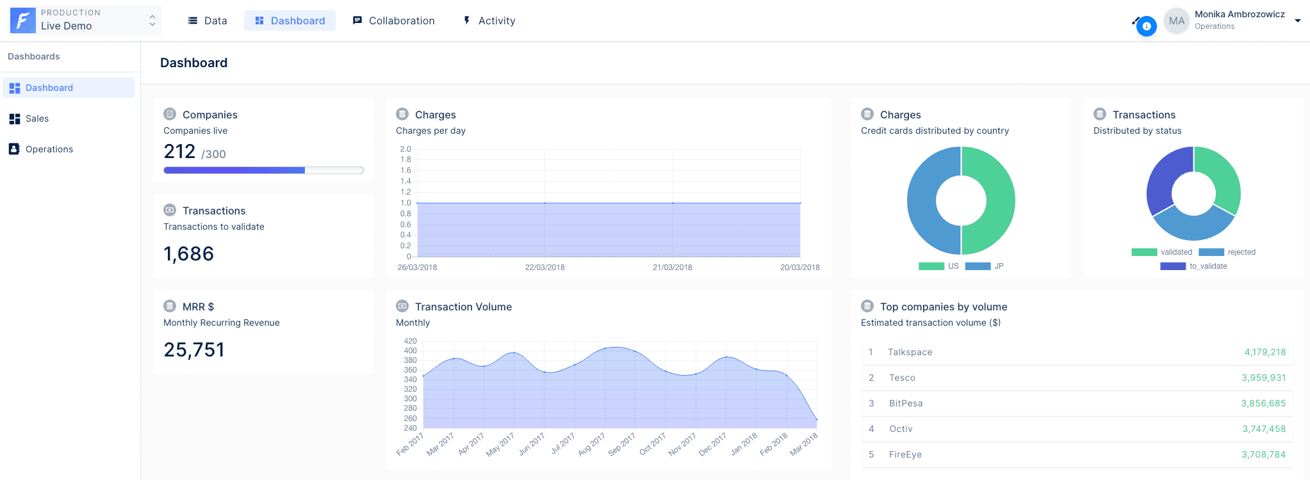Toggle the to_validate legend swatch
The image size is (1310, 480).
[x=1173, y=266]
